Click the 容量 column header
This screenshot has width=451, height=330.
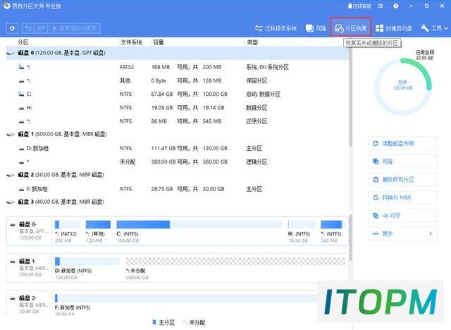pyautogui.click(x=159, y=42)
